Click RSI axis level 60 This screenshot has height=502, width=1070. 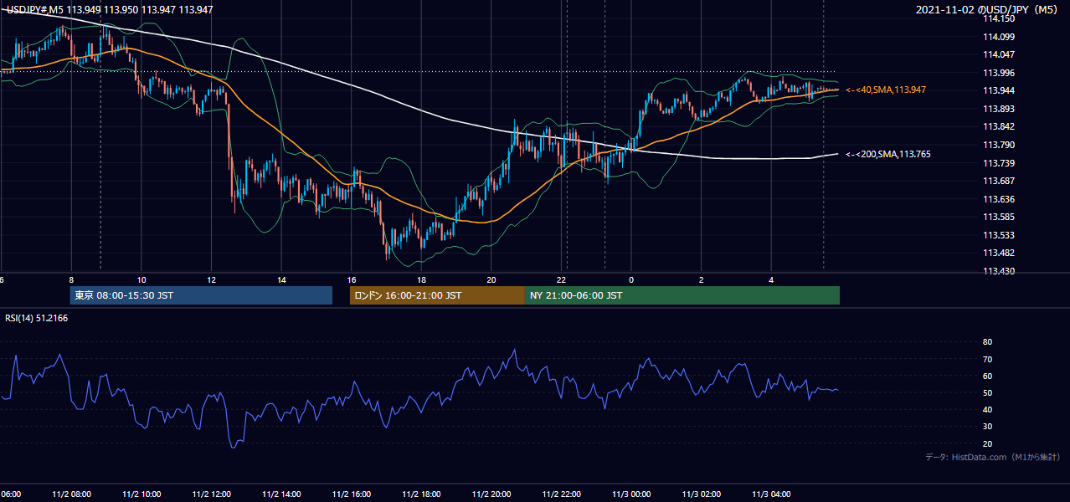(x=987, y=376)
